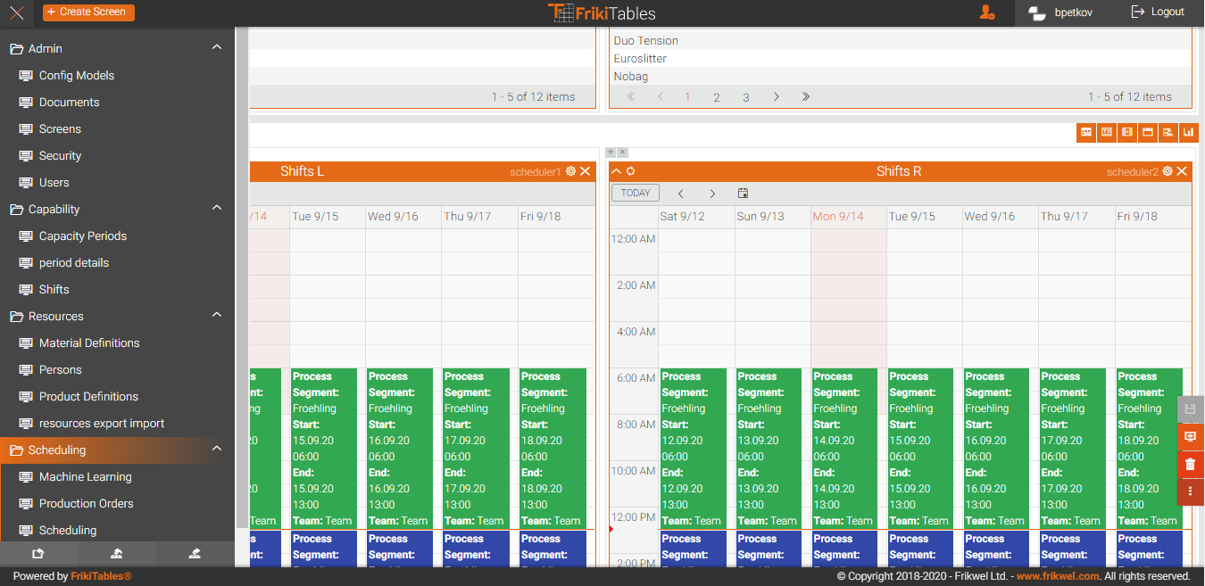
Task: Click the bar chart widget icon
Action: coord(1188,132)
